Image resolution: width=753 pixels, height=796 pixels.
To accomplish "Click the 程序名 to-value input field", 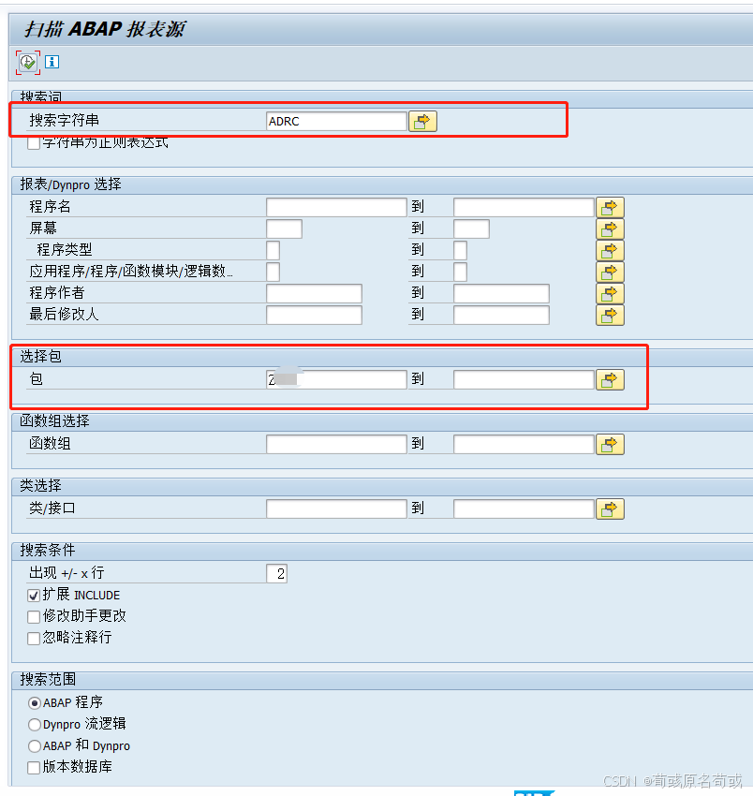I will (x=524, y=207).
